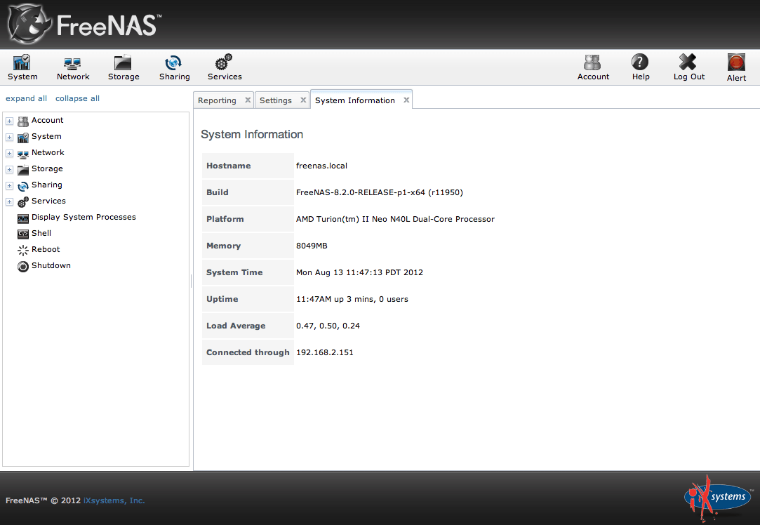Click the Account icon in sidebar tree
This screenshot has width=760, height=525.
22,121
